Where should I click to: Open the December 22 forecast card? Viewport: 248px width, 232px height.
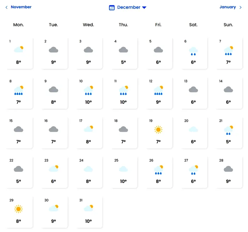pyautogui.click(x=18, y=172)
